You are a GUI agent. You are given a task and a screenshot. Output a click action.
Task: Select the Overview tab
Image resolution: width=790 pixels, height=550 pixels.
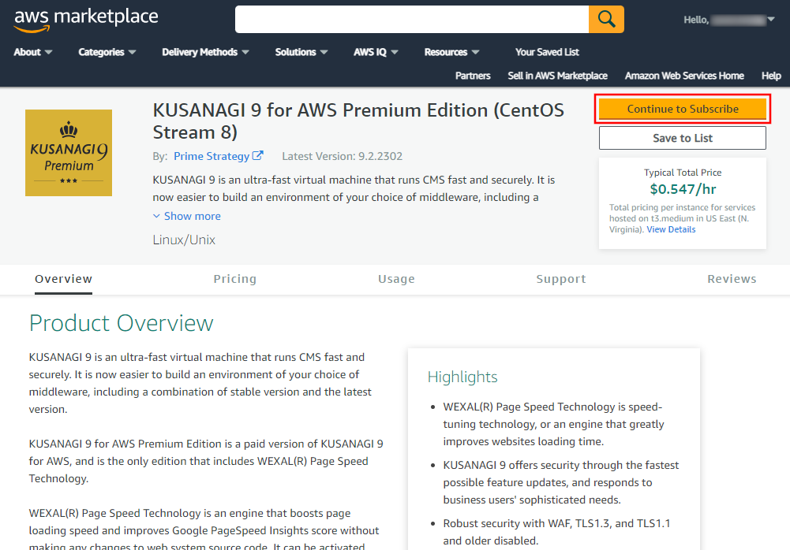point(63,279)
